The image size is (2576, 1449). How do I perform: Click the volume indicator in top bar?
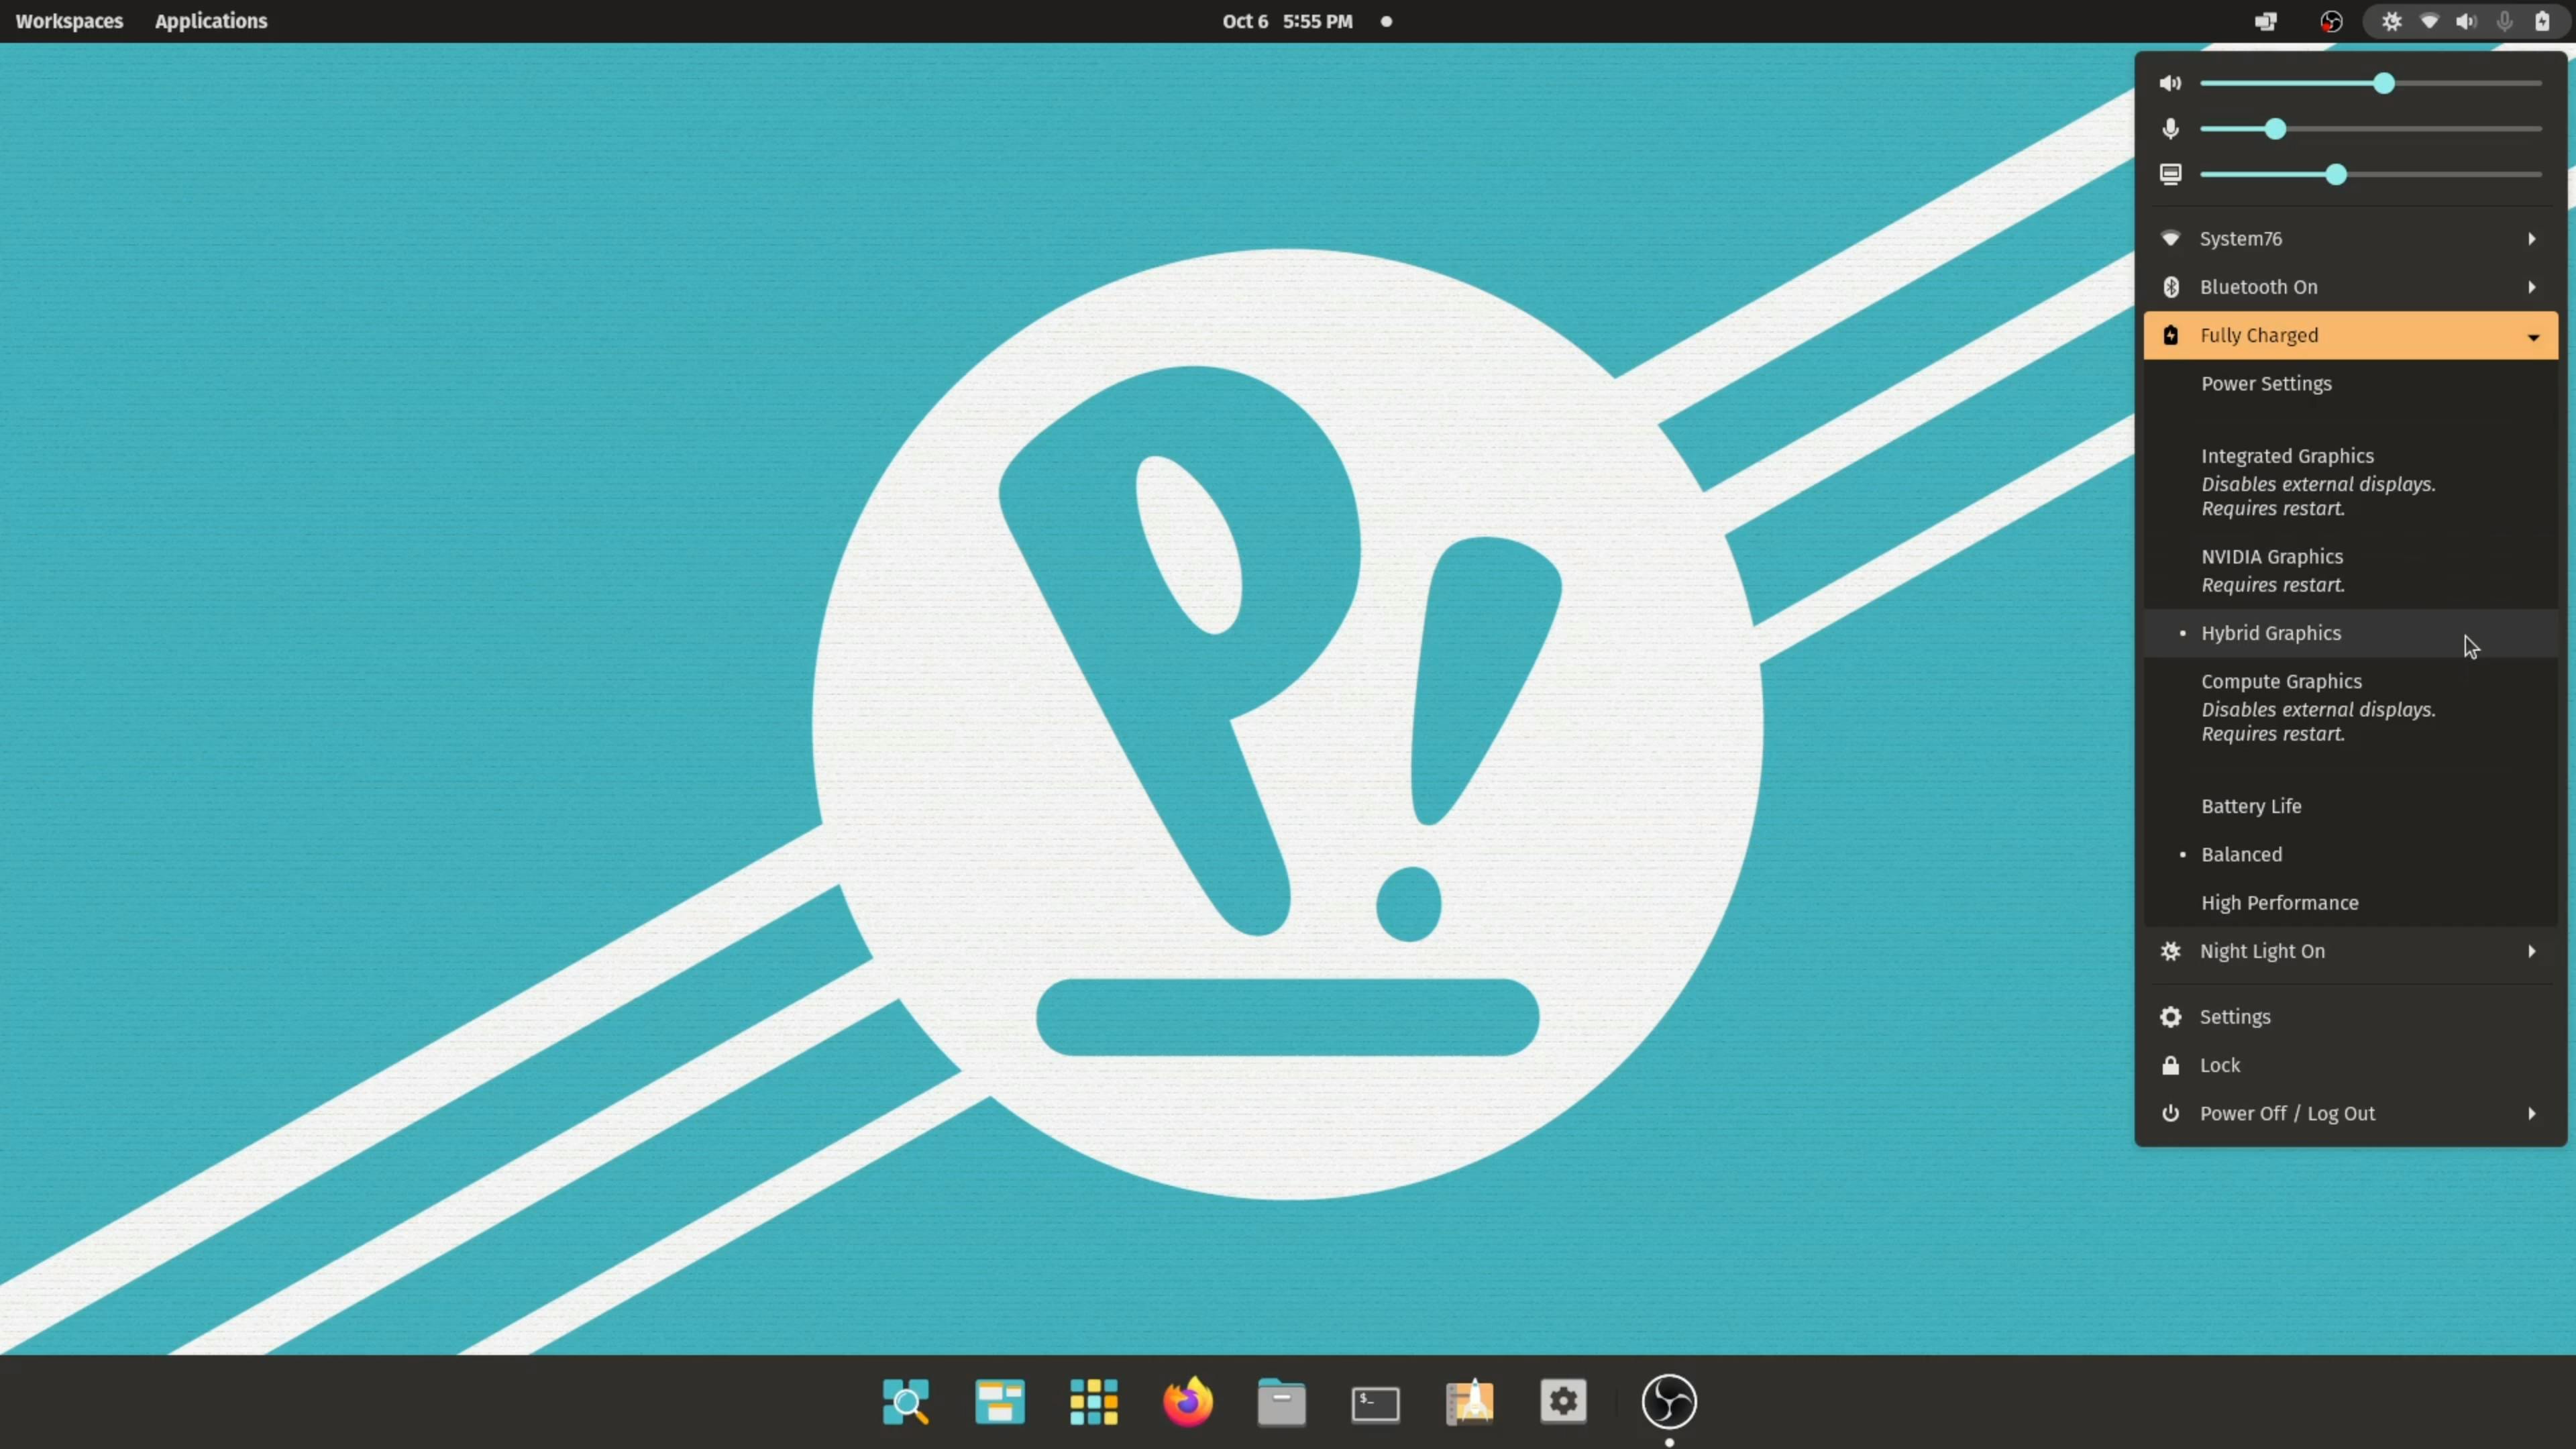(2466, 21)
